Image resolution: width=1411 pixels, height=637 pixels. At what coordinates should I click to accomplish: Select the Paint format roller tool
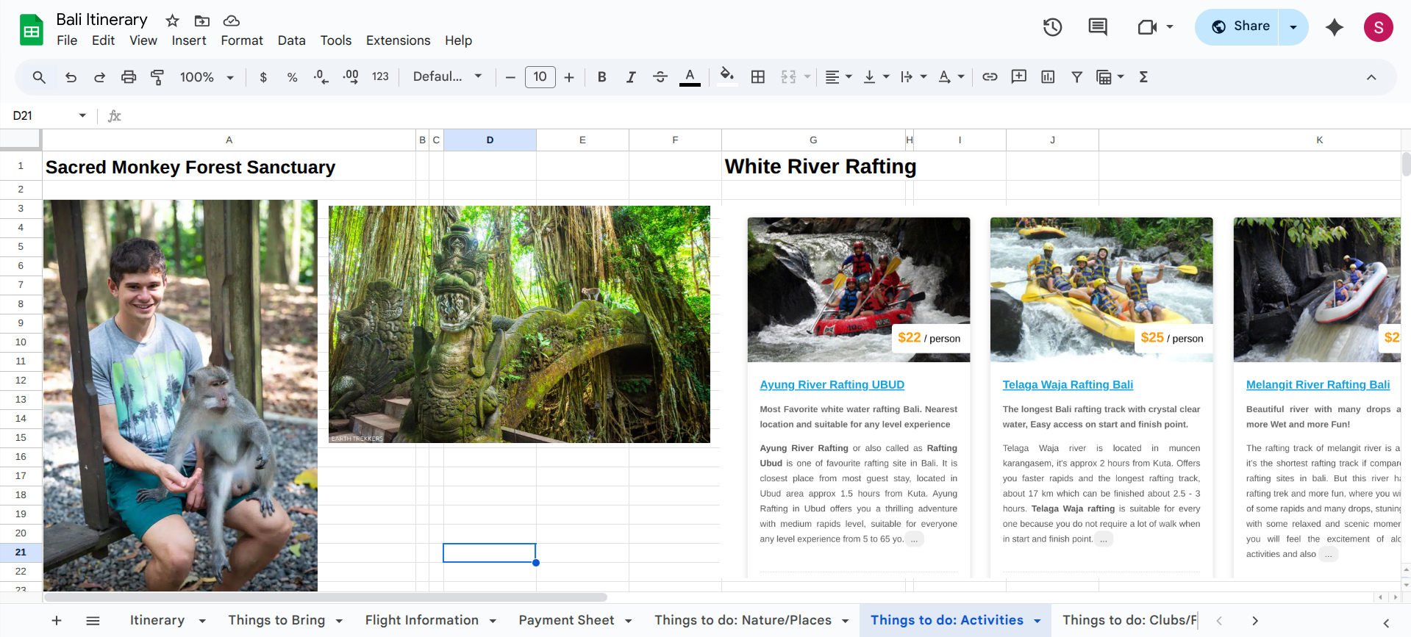point(157,77)
